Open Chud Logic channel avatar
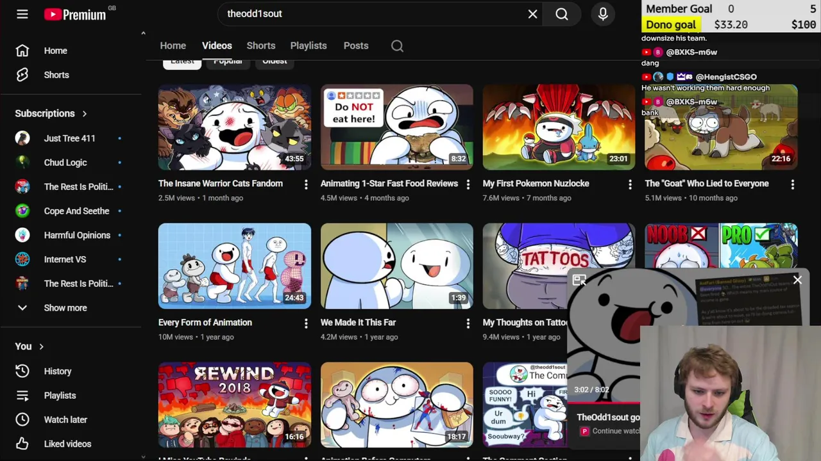The image size is (821, 461). coord(22,163)
